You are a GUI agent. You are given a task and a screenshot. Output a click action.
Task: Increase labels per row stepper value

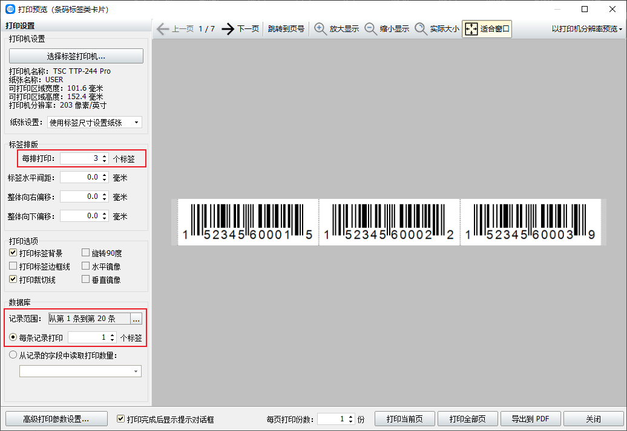(105, 156)
